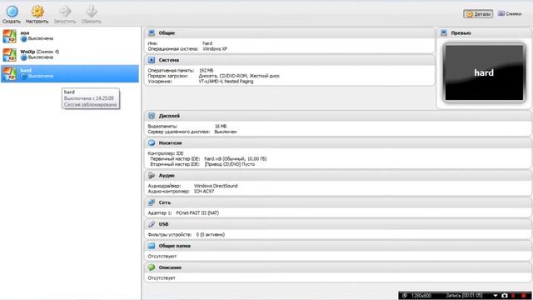Click the 'Запись [00:01:05]' recording timer
533x300 pixels.
click(x=464, y=296)
